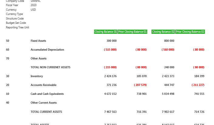Click Inventory value 2 424 176
The height and width of the screenshot is (125, 214).
(x=110, y=76)
